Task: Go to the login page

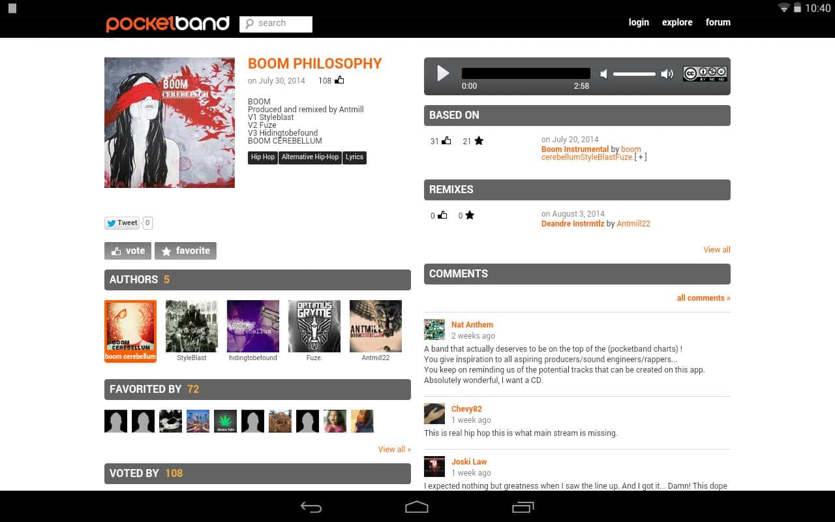Action: coord(639,22)
